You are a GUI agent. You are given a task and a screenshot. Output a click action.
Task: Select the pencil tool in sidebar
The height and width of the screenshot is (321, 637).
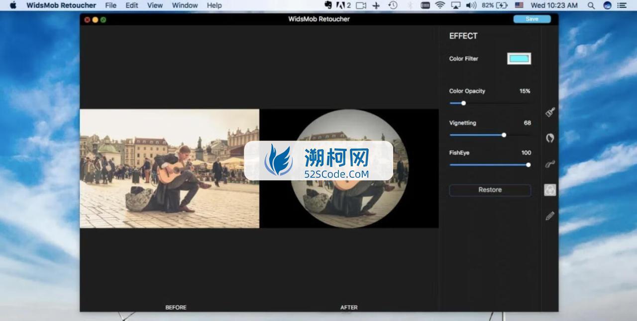[550, 216]
